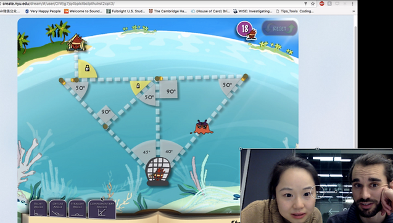This screenshot has width=393, height=223.
Task: Open the Tips_Tools Coding... bookmark
Action: [294, 11]
